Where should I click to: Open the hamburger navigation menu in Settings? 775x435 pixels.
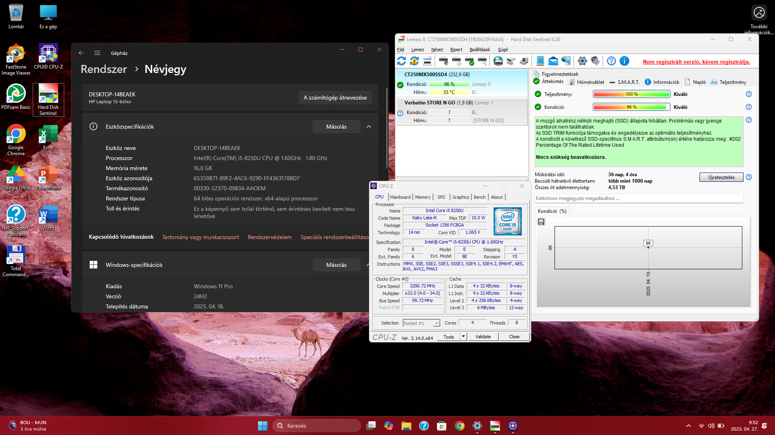[x=97, y=53]
